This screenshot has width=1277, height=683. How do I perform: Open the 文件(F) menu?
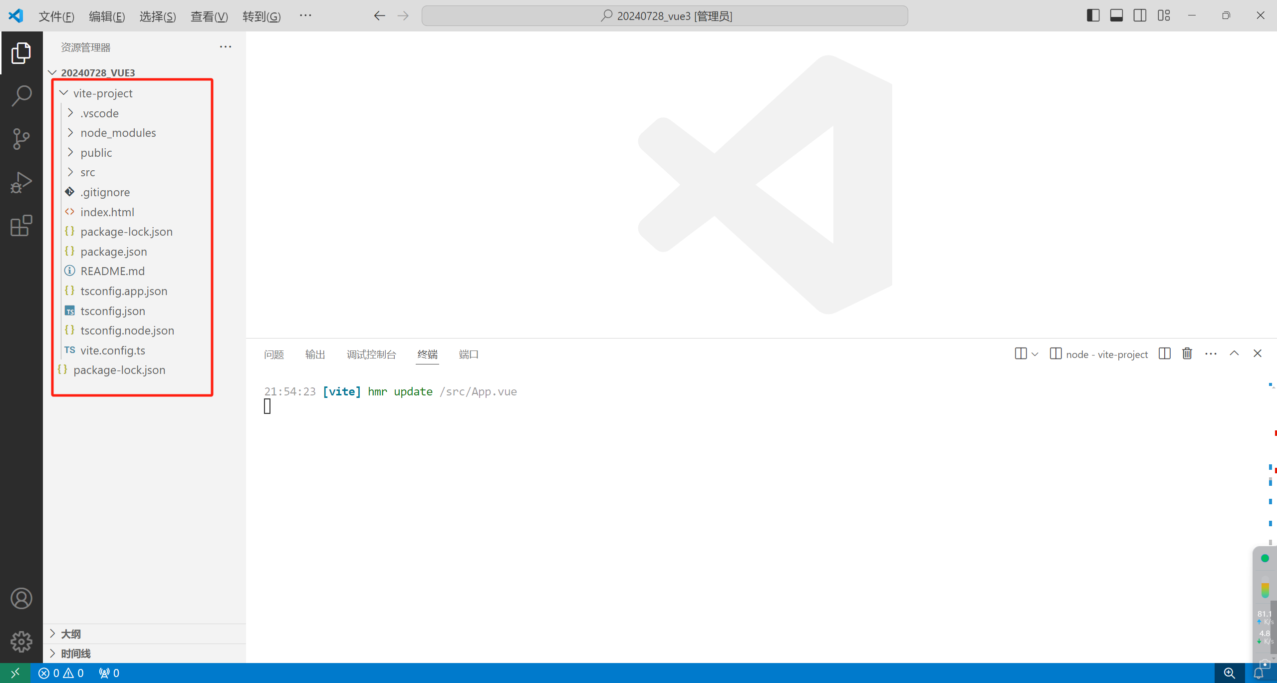(56, 16)
